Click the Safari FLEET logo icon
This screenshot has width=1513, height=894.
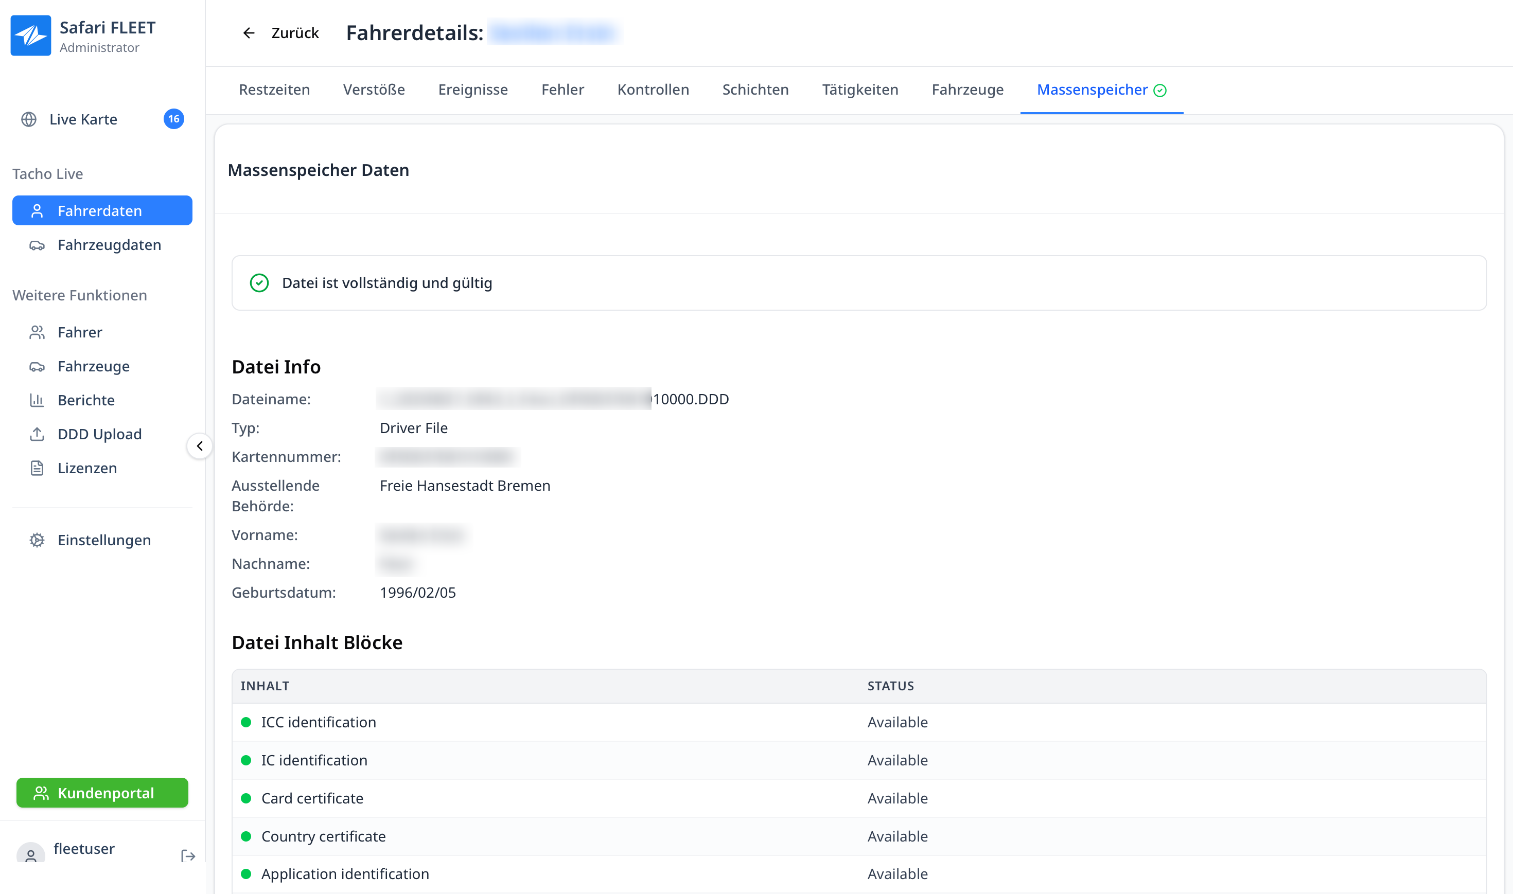tap(31, 35)
